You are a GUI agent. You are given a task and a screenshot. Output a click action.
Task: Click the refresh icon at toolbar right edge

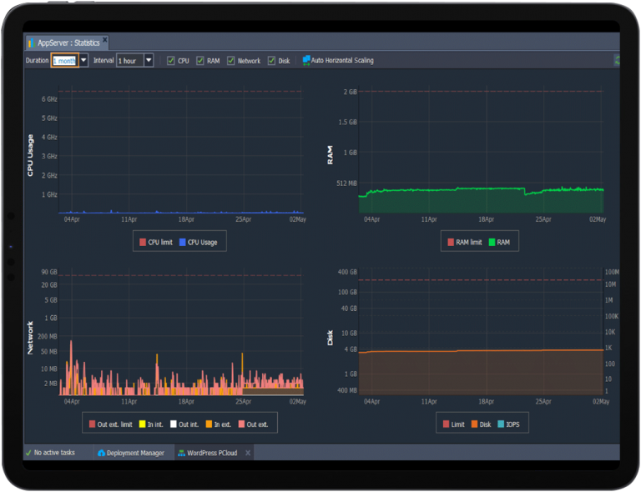[617, 61]
